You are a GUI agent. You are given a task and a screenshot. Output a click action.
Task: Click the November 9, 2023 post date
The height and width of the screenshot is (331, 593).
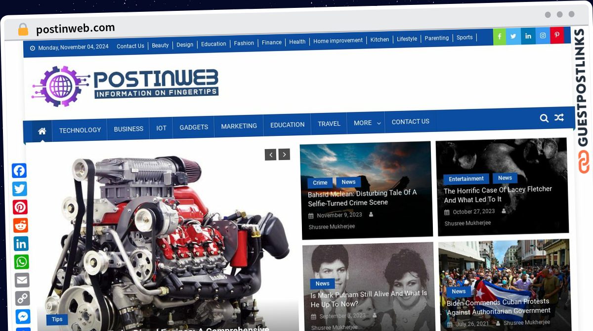pyautogui.click(x=339, y=215)
